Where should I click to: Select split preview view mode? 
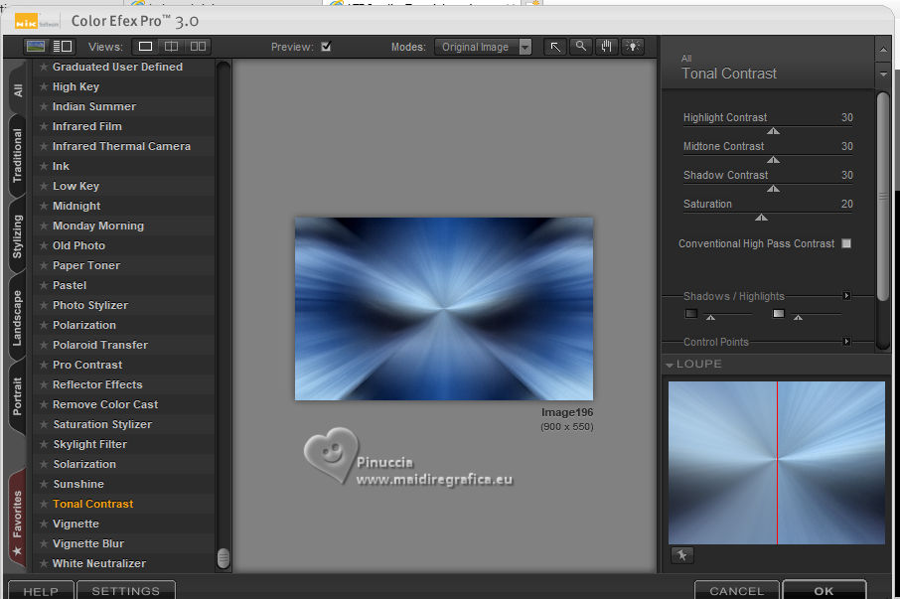[x=171, y=47]
